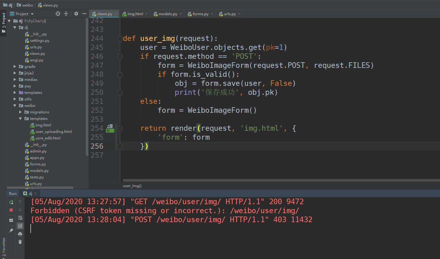The width and height of the screenshot is (440, 259).
Task: Select apps.py in the project tree
Action: point(37,158)
